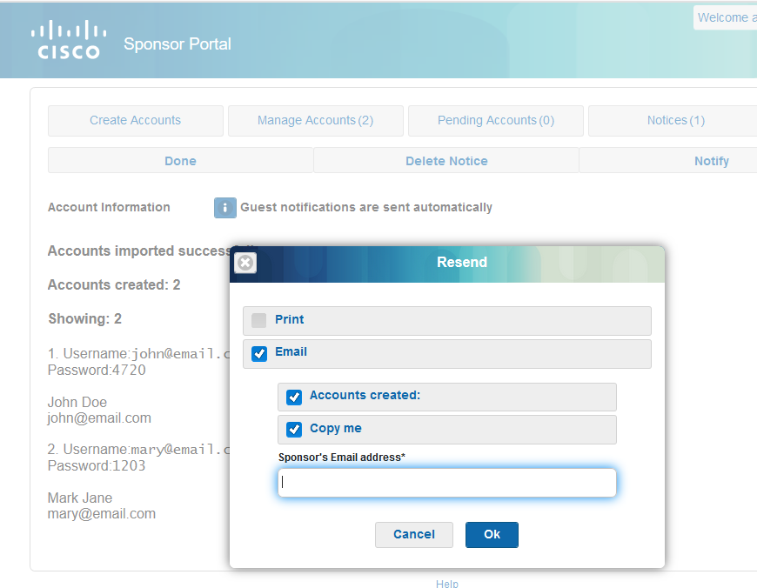Uncheck the Accounts created option
757x588 pixels.
coord(293,397)
